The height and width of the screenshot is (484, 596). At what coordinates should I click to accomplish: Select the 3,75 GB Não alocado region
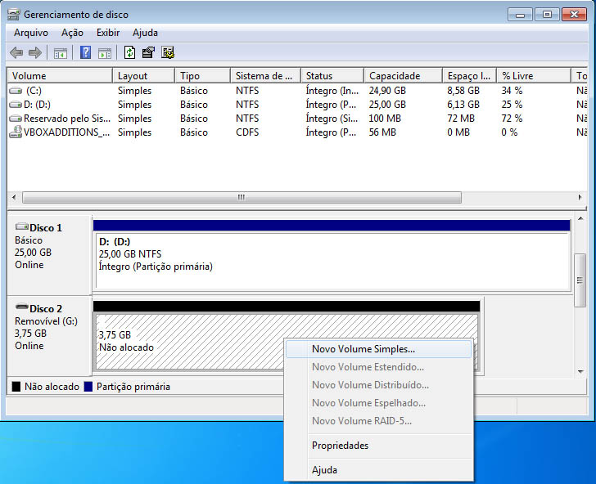[287, 336]
